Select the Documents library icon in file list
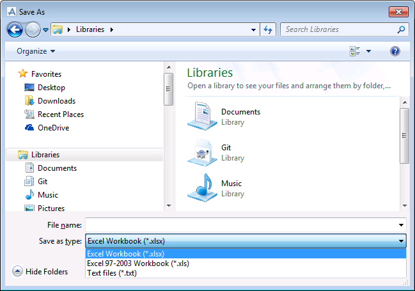The width and height of the screenshot is (415, 291). click(x=202, y=116)
